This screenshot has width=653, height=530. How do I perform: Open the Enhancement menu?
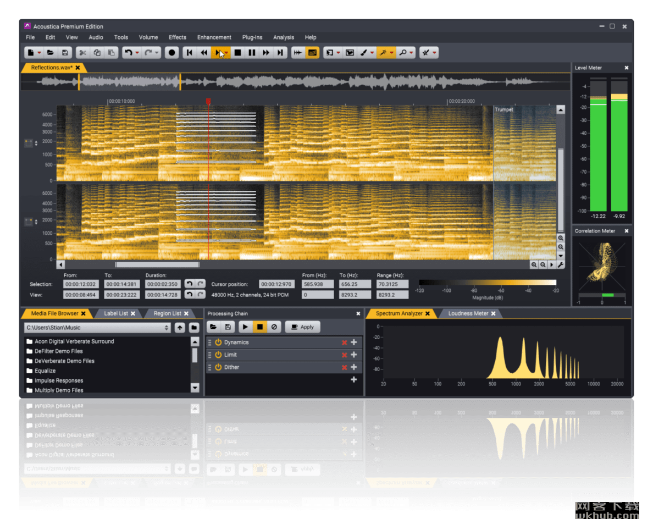pos(214,37)
